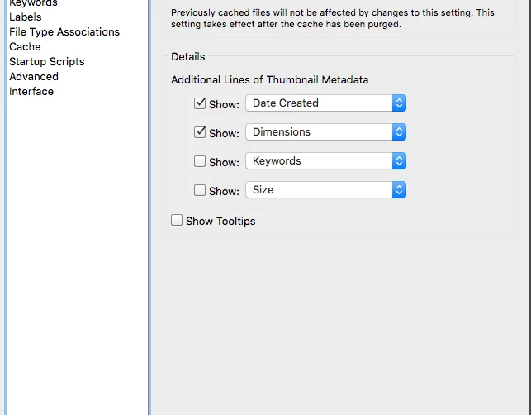Select the Interface preferences category
The image size is (531, 415).
click(31, 91)
